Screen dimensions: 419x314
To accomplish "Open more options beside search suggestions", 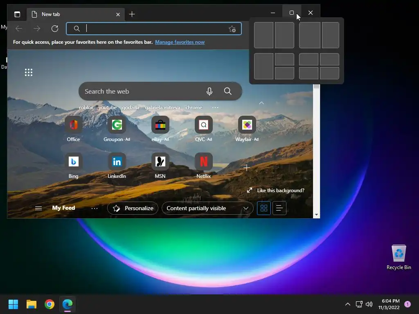I will point(215,108).
